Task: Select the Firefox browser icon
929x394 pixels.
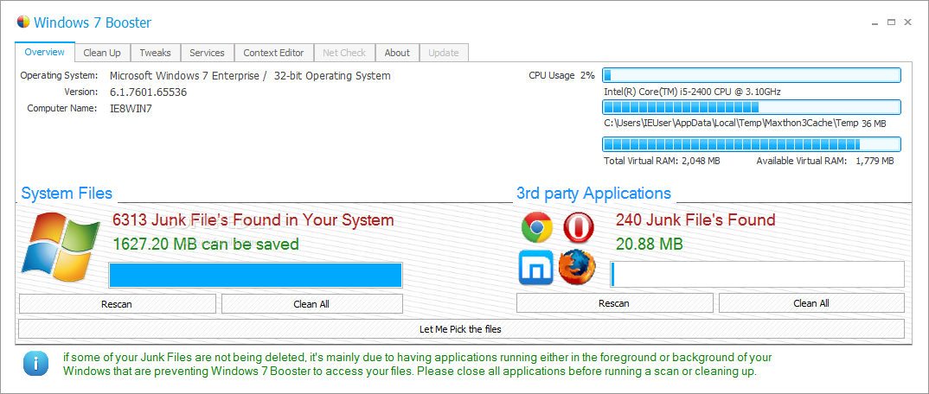Action: pyautogui.click(x=576, y=267)
